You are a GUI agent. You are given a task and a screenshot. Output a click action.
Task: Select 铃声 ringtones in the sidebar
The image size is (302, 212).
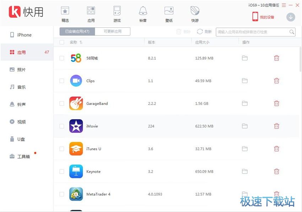coord(27,104)
